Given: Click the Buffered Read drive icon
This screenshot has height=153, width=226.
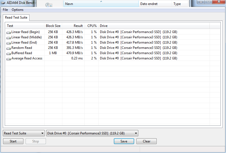Looking at the screenshot, I should pos(9,53).
